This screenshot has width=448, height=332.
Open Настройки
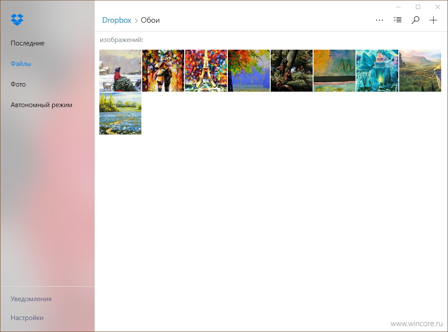pos(27,318)
